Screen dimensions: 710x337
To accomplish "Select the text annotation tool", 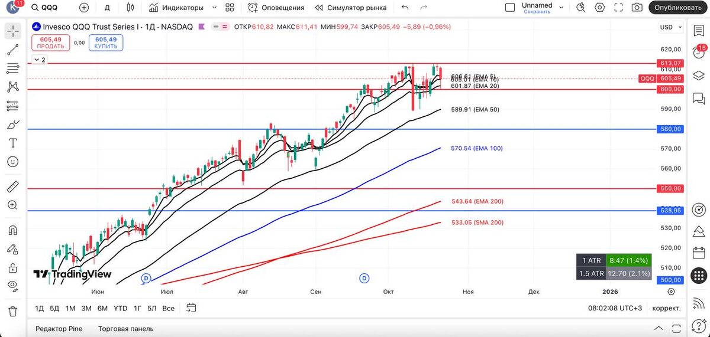I will coord(12,143).
